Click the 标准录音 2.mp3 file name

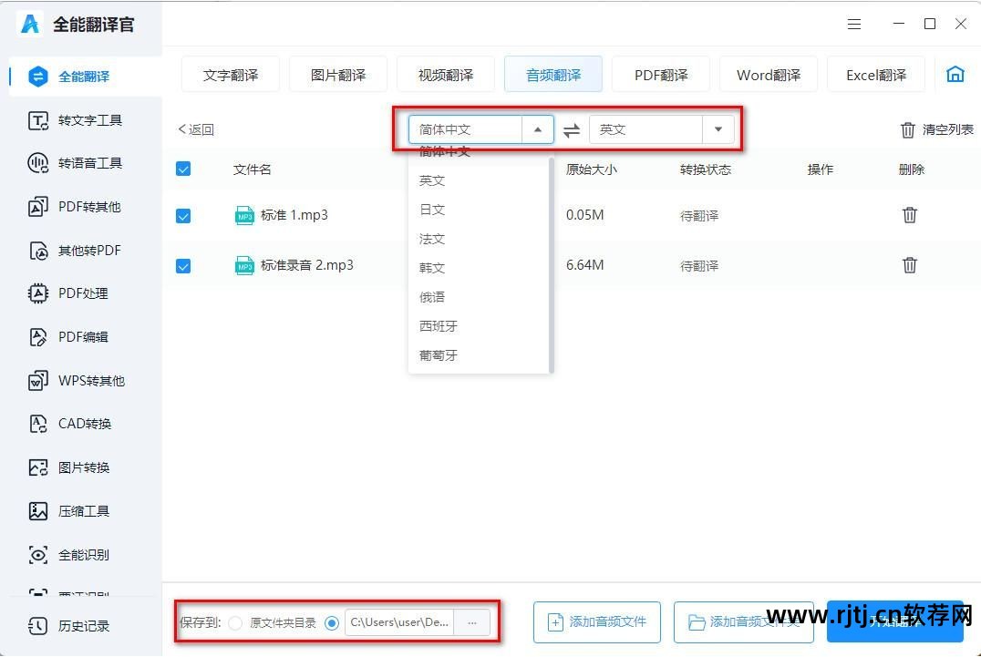point(306,265)
